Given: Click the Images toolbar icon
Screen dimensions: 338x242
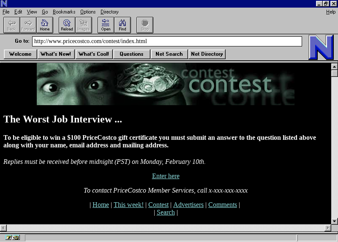Looking at the screenshot, I should click(84, 25).
